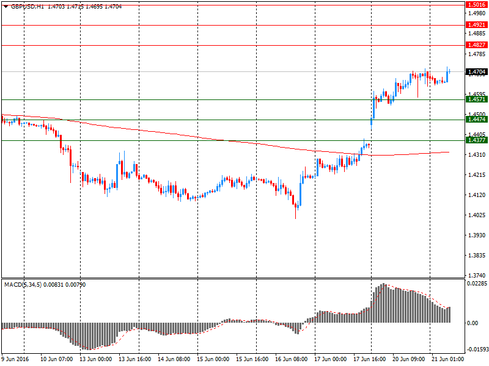Select the black 1.4704 current price label
This screenshot has height=366, width=489.
[476, 72]
